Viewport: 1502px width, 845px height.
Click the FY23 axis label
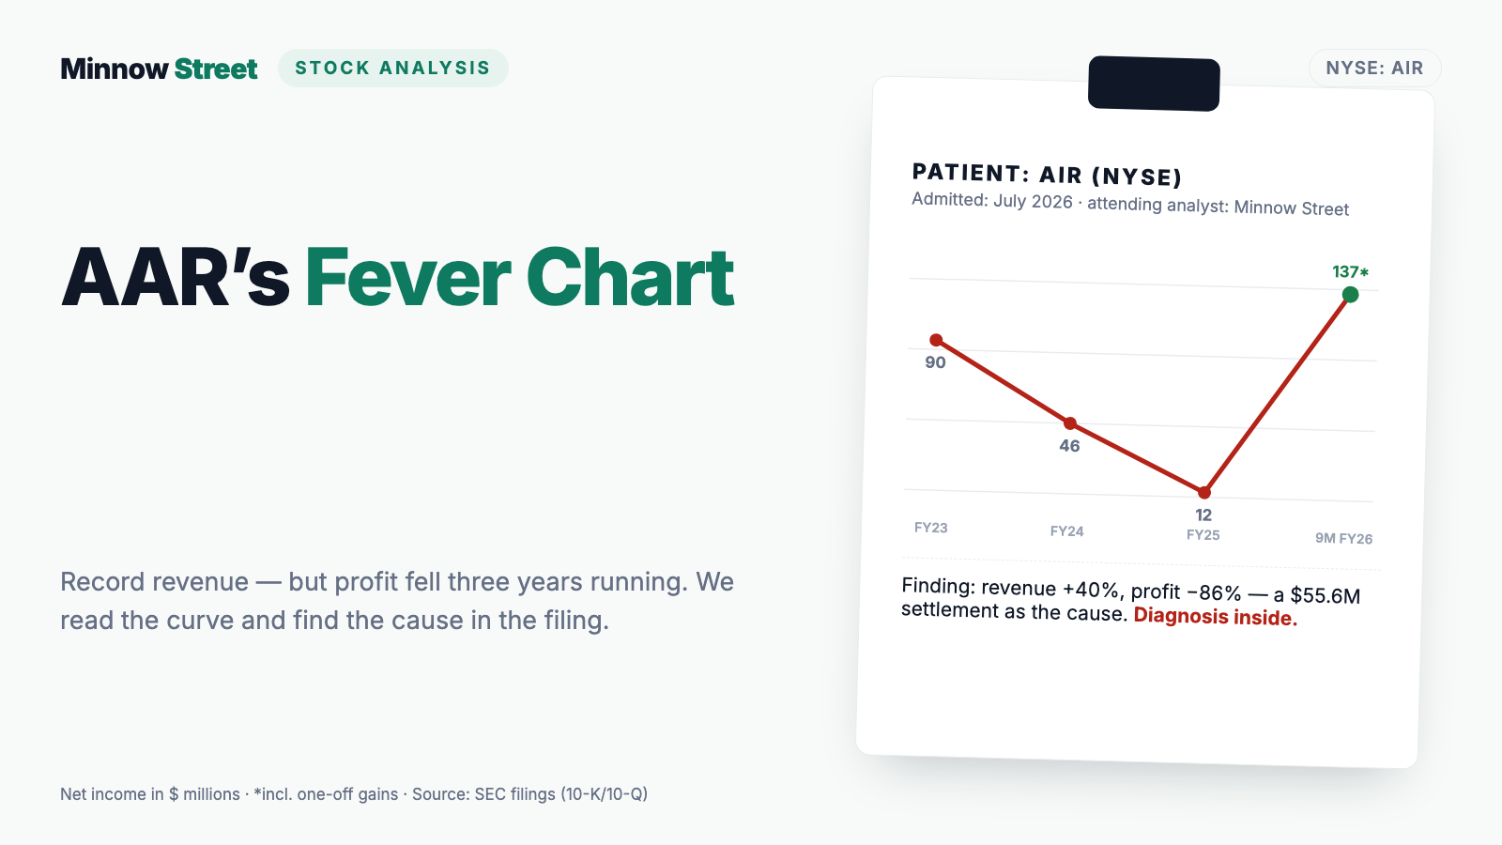coord(931,528)
